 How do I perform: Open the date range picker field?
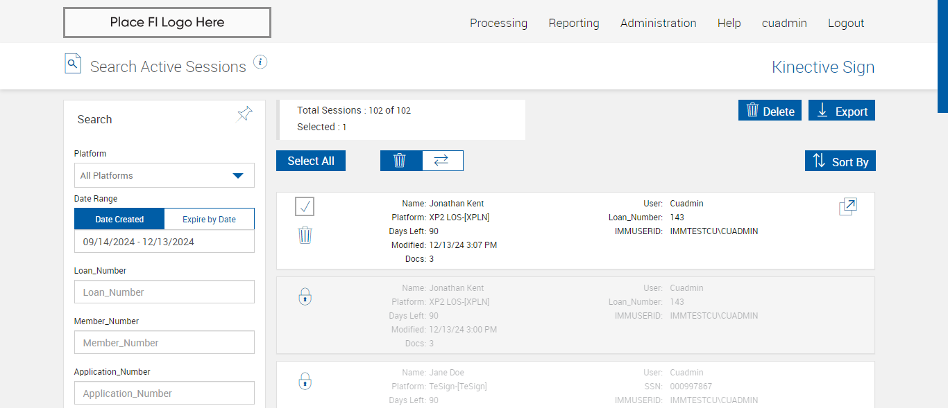(164, 242)
